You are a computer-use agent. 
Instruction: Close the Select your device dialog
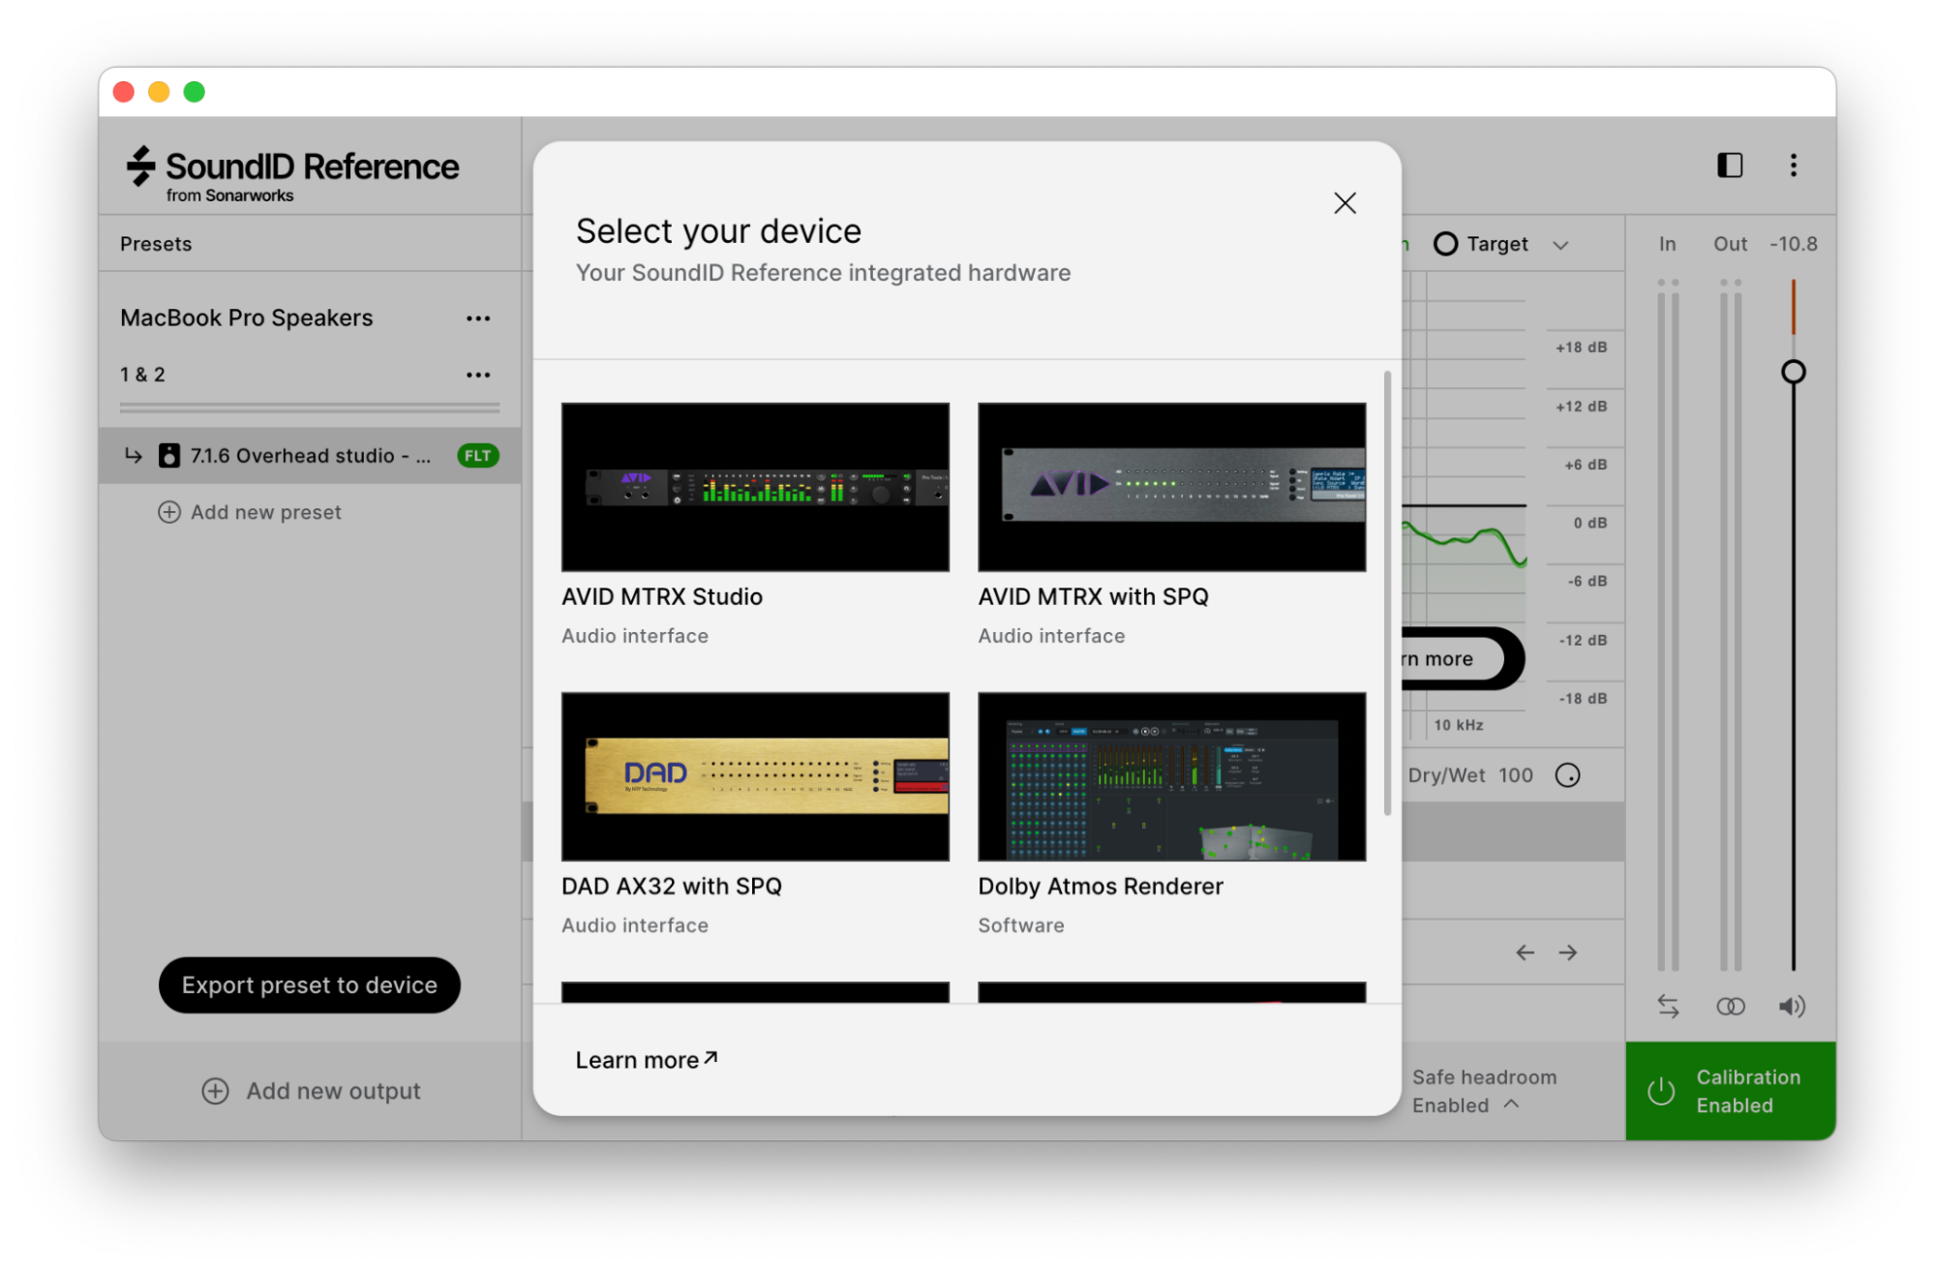coord(1345,203)
